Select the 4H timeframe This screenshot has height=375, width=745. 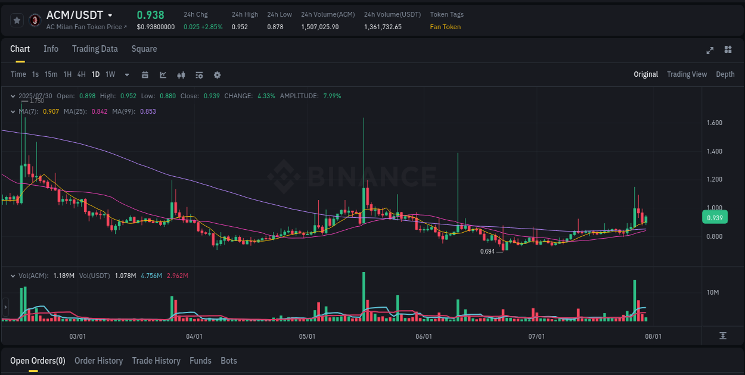pos(81,75)
